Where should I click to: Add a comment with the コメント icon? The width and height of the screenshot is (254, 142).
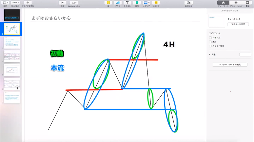(x=156, y=3)
